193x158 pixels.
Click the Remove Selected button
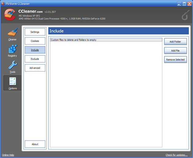176,59
